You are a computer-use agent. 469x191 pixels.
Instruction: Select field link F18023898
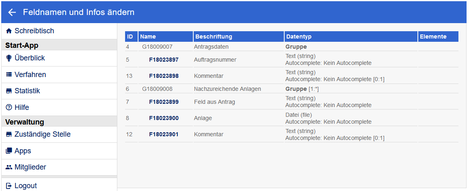pos(164,76)
